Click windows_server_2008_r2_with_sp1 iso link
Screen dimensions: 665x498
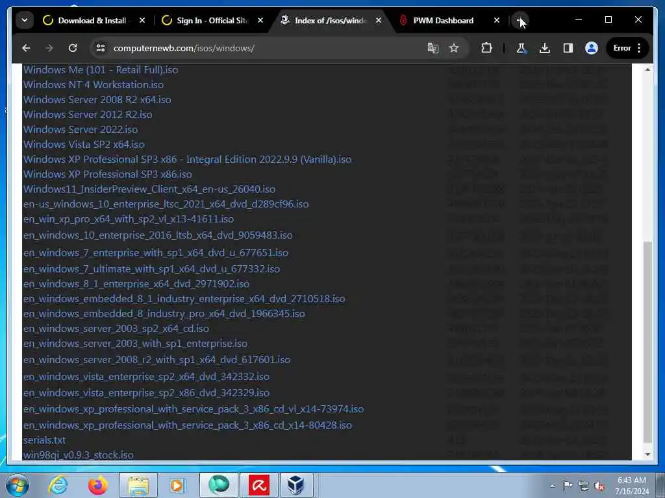pyautogui.click(x=157, y=359)
